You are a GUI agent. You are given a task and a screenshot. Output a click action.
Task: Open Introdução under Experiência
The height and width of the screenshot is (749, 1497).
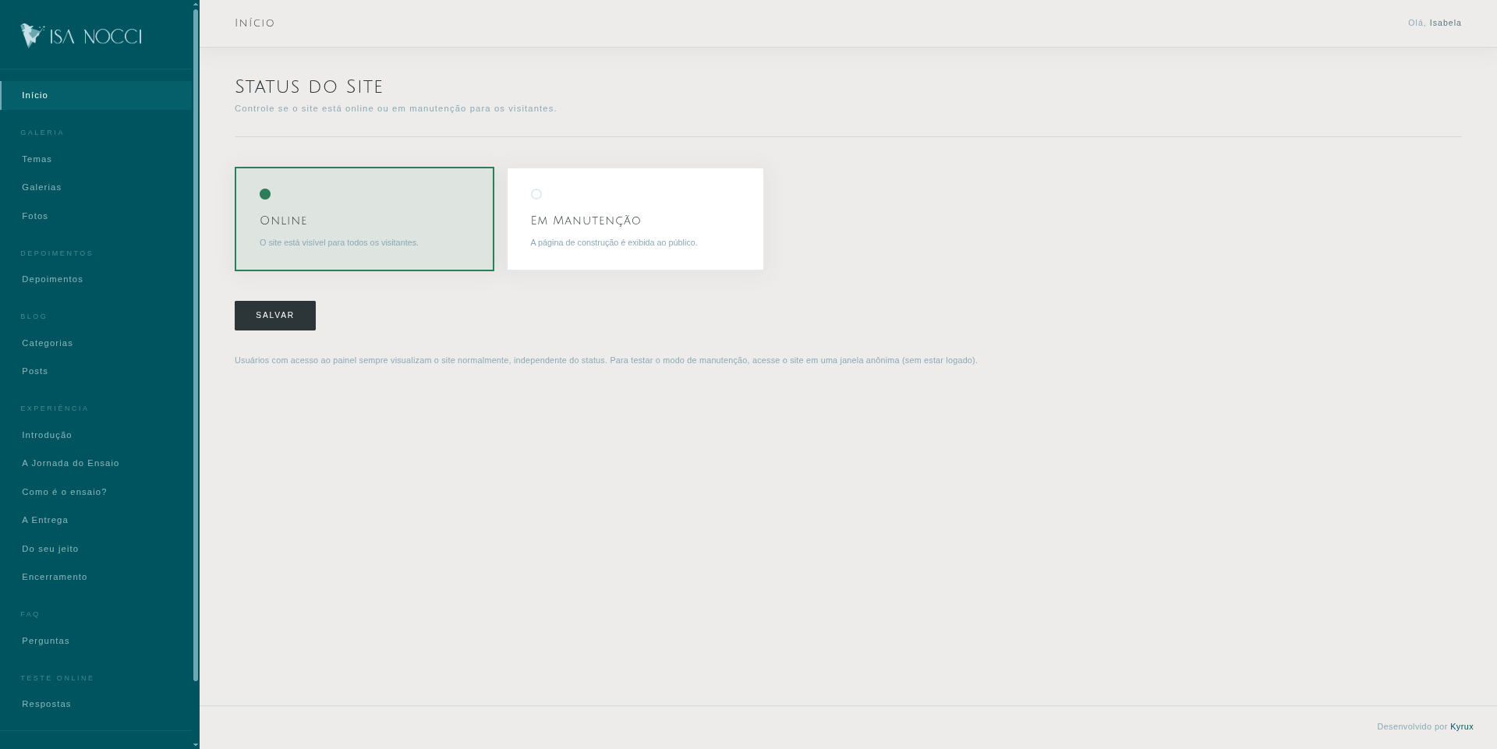96,435
